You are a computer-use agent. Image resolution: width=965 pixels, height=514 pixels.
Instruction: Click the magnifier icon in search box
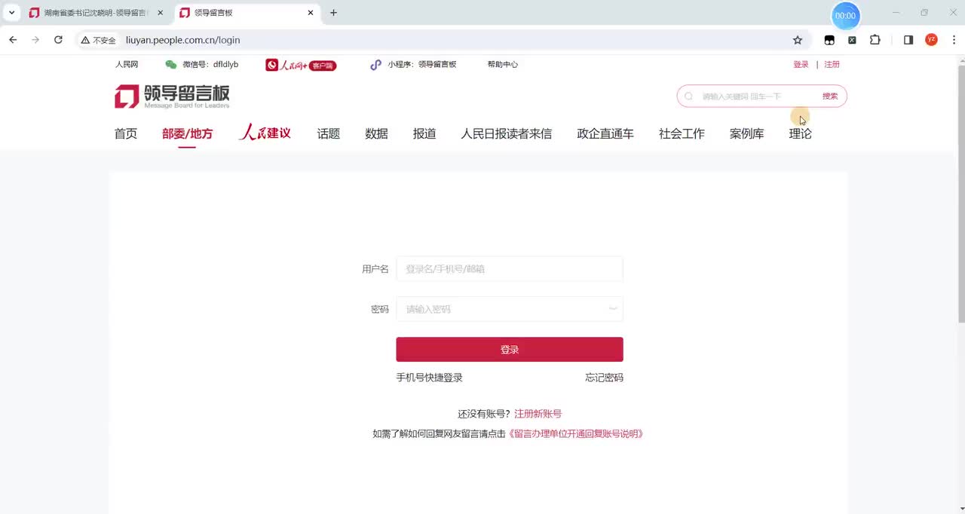688,96
